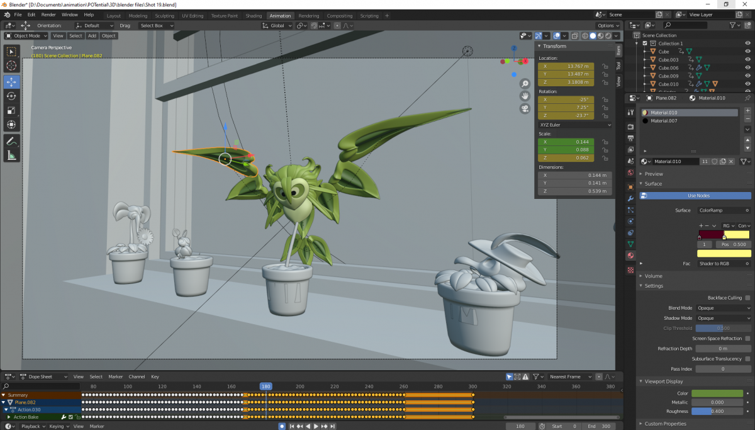Expand the Preview panel
The width and height of the screenshot is (755, 430).
tap(653, 174)
